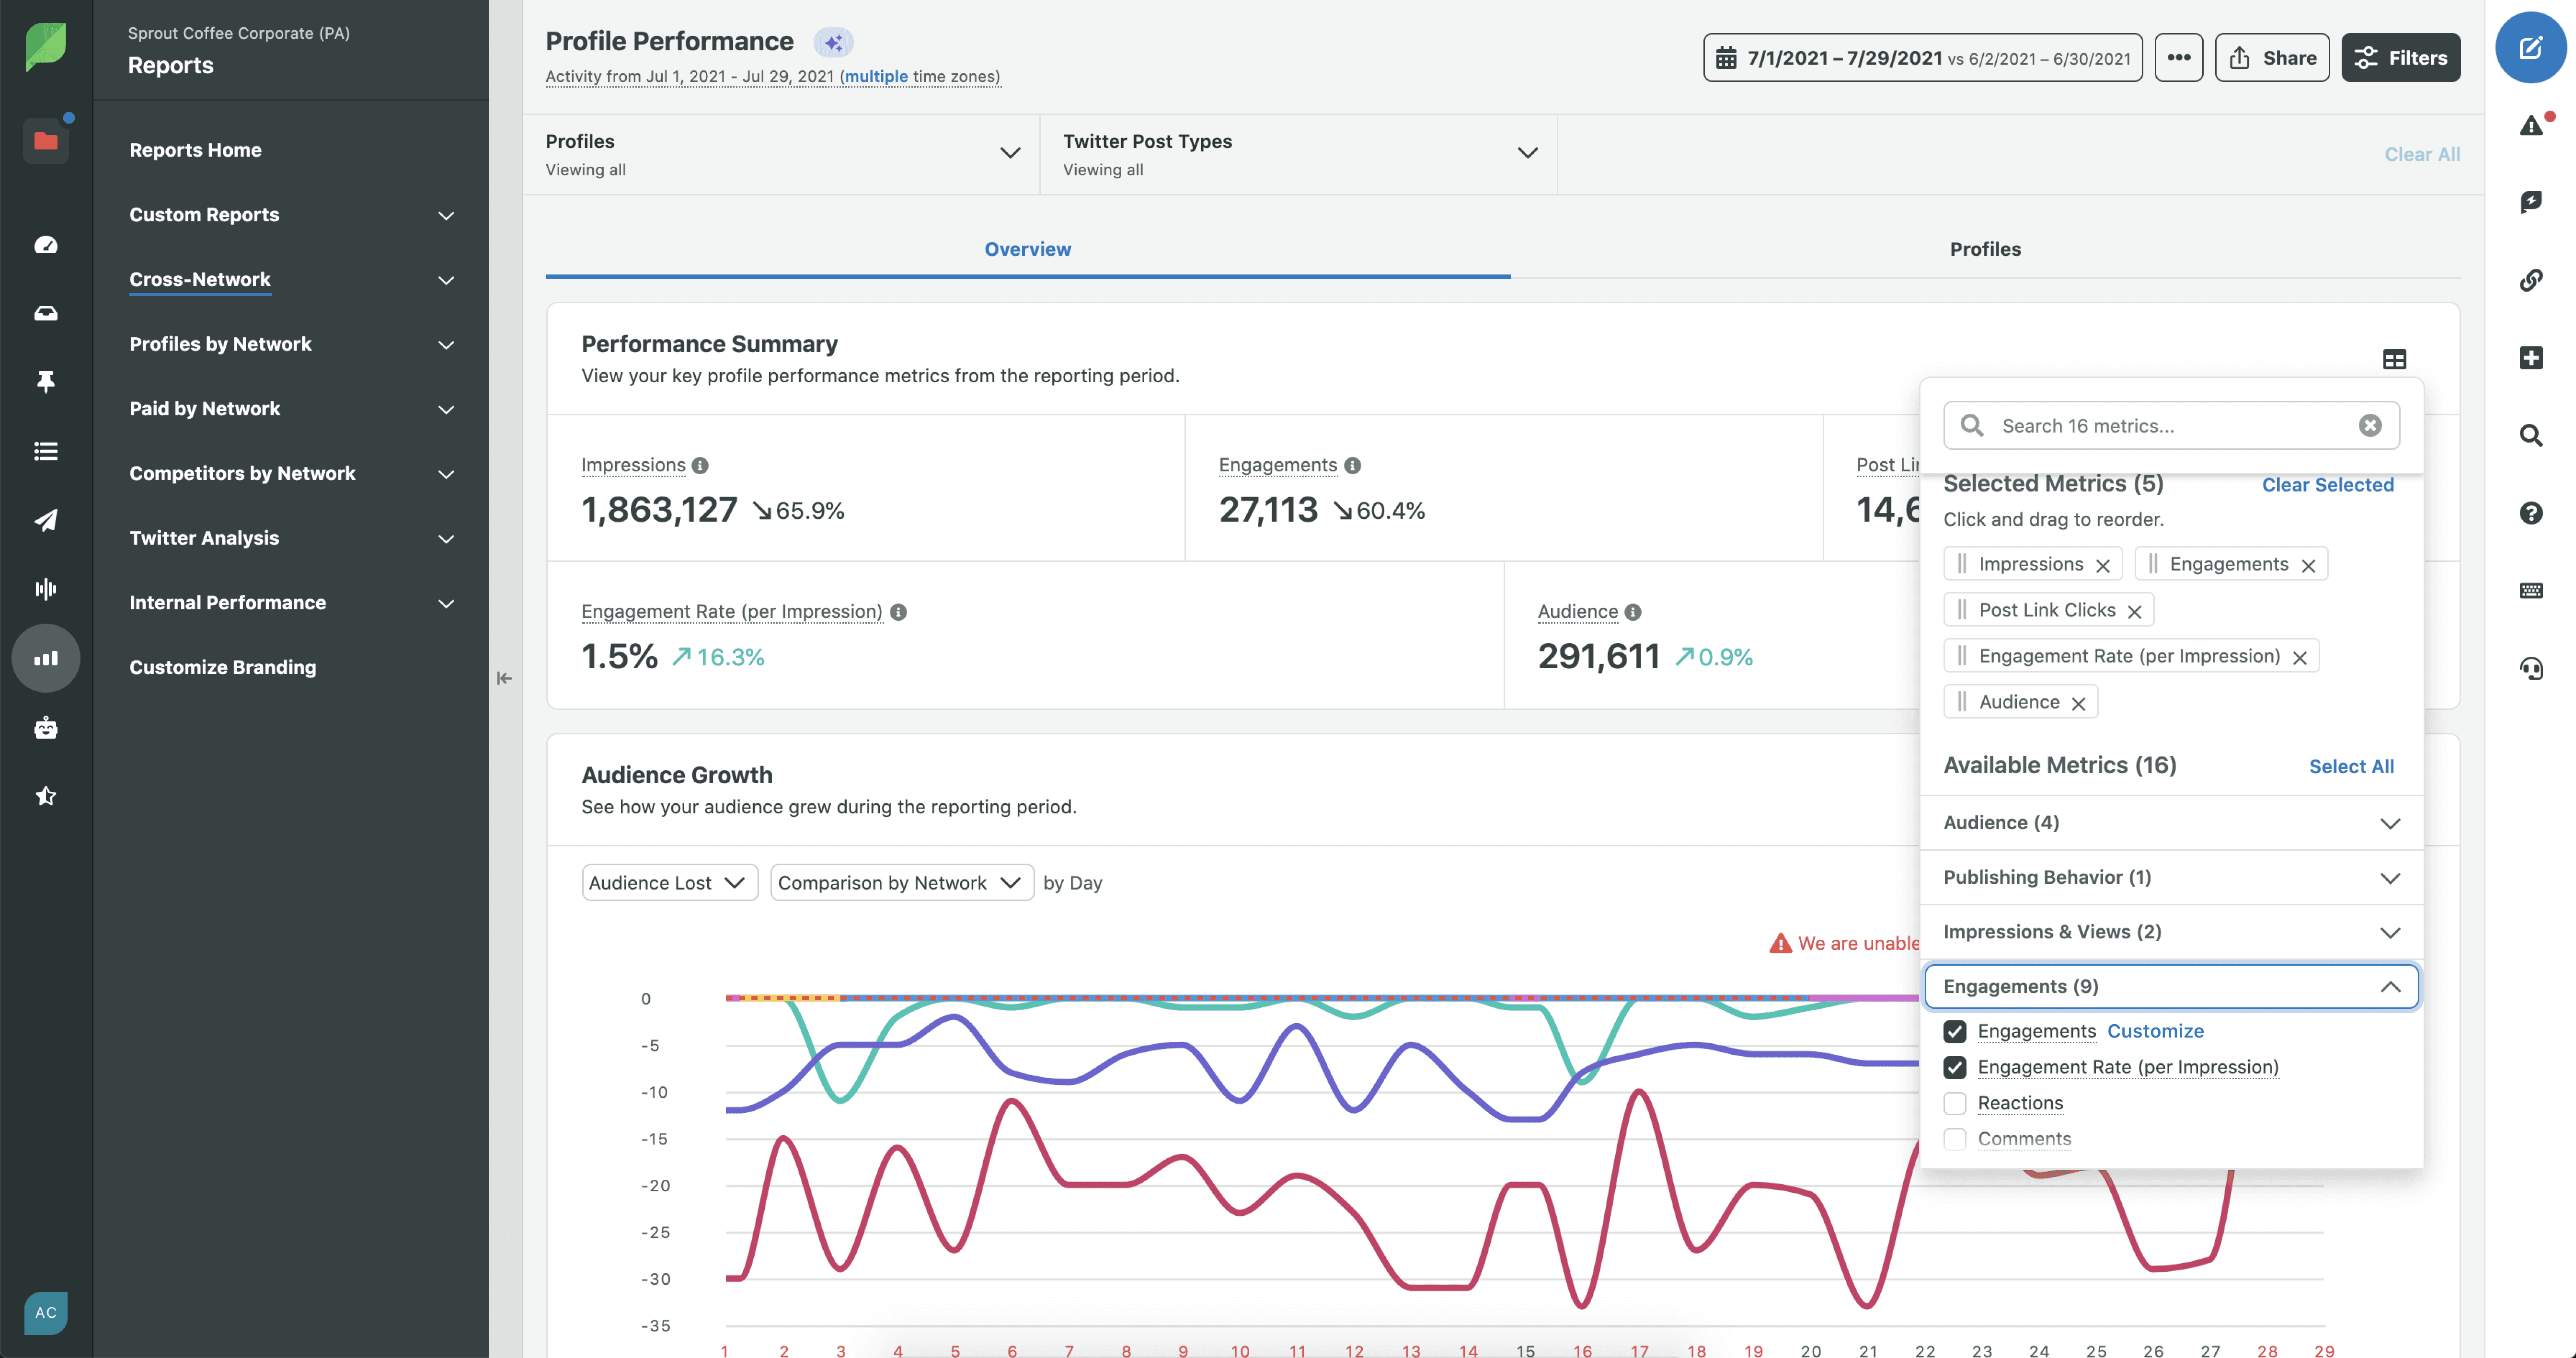Viewport: 2576px width, 1358px height.
Task: Collapse the sidebar with the arrow icon
Action: pos(504,678)
